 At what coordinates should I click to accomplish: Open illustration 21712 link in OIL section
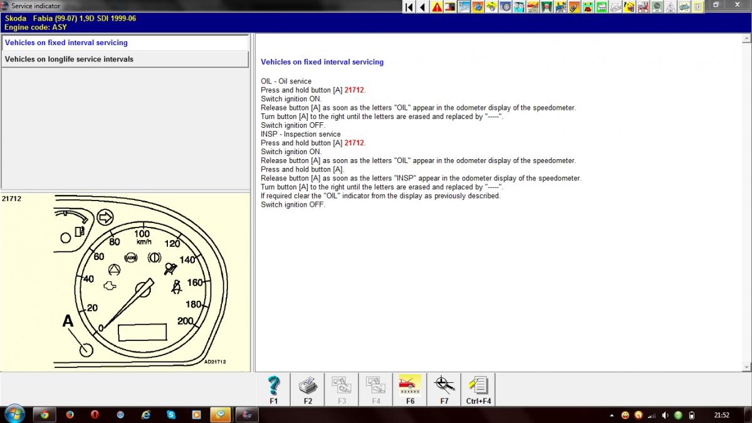pyautogui.click(x=354, y=90)
